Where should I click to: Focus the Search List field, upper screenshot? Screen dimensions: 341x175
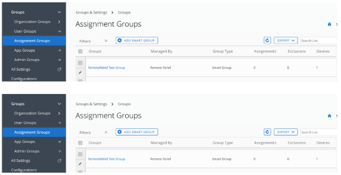pyautogui.click(x=319, y=41)
